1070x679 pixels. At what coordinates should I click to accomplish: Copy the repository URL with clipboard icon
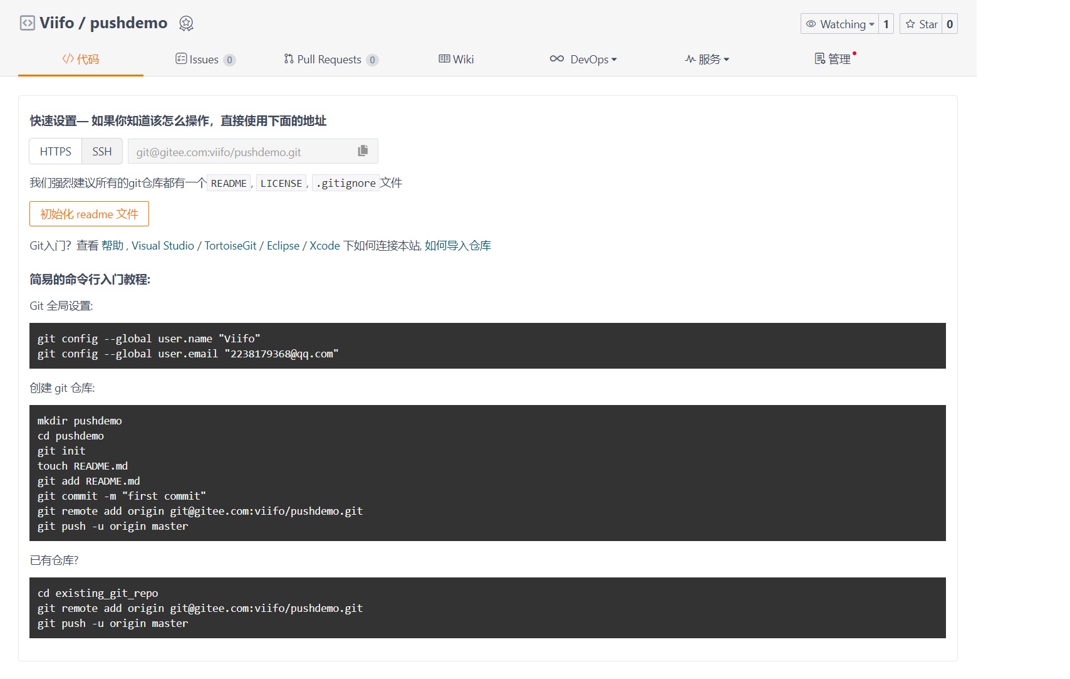[x=363, y=151]
